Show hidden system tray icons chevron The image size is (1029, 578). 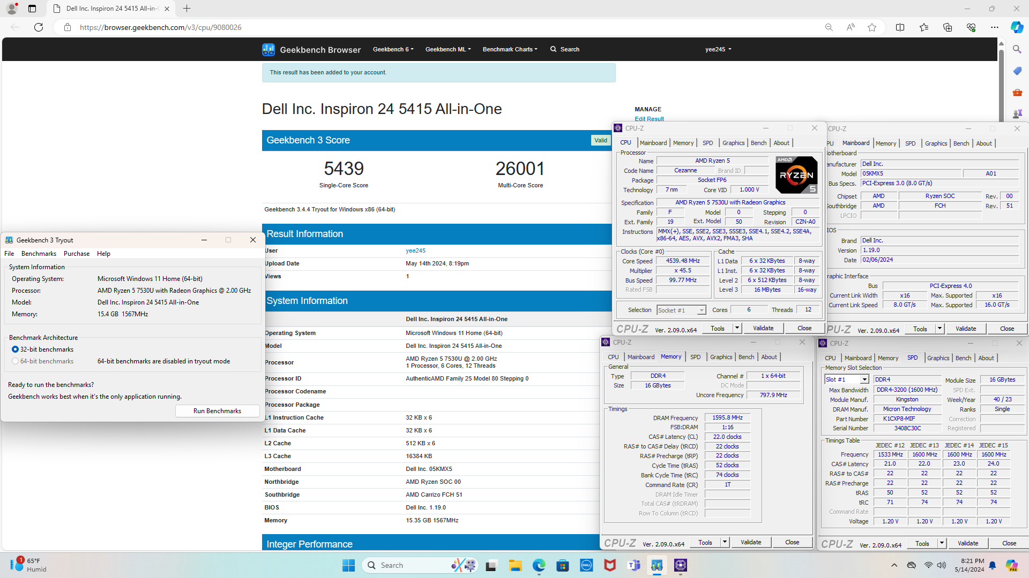pyautogui.click(x=894, y=565)
